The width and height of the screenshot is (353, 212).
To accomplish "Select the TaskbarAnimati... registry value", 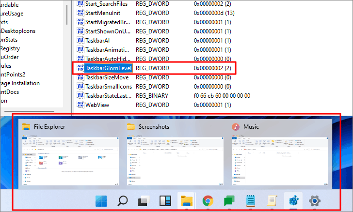I will (x=107, y=50).
